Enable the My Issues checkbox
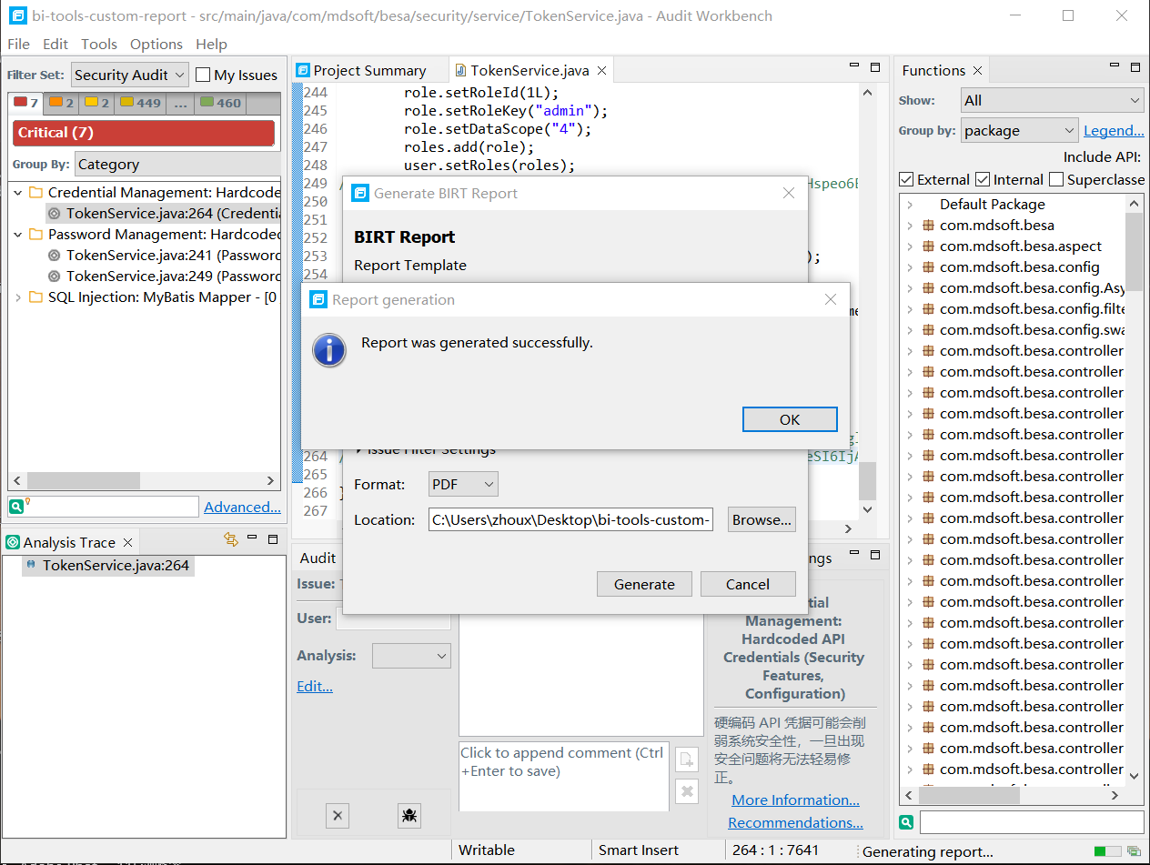1150x865 pixels. tap(203, 75)
